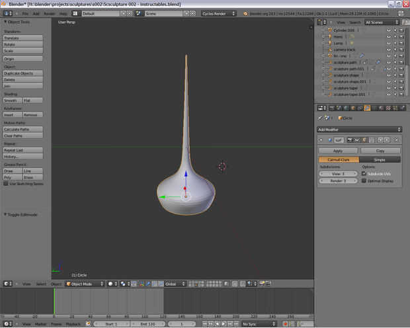Image resolution: width=410 pixels, height=328 pixels.
Task: Open the Physics properties tab
Action: pos(403,108)
